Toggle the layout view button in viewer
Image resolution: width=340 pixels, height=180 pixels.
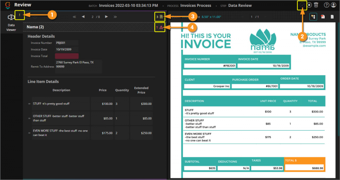point(313,17)
